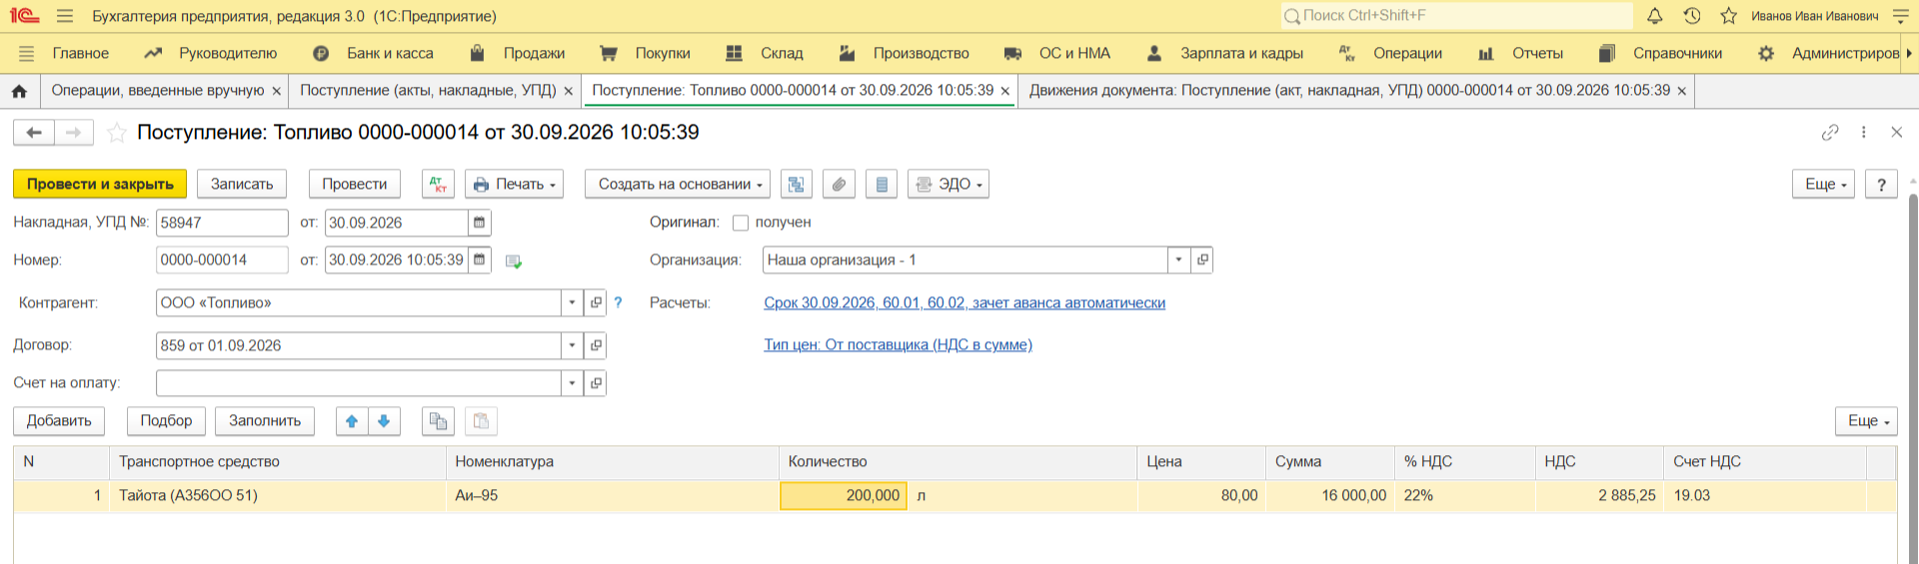Open attached files paperclip icon
Viewport: 1919px width, 564px height.
pyautogui.click(x=839, y=184)
